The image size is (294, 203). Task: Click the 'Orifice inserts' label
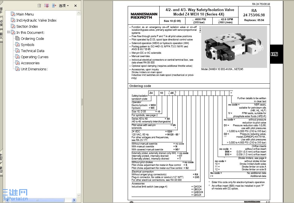(259, 146)
